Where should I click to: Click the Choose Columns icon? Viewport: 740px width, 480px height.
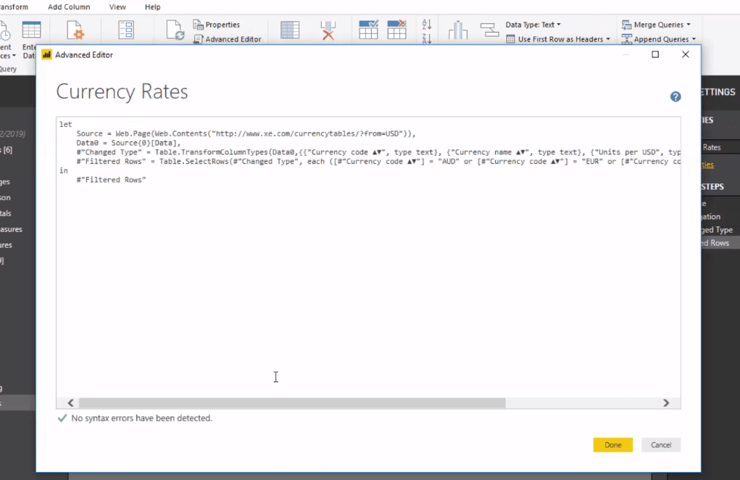click(x=290, y=30)
